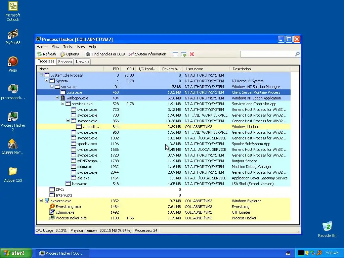
Task: Select the Processes tab
Action: 46,61
